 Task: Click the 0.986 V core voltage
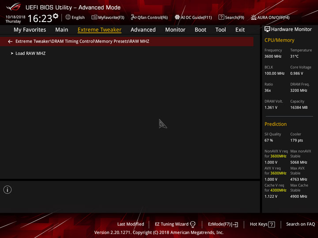296,73
